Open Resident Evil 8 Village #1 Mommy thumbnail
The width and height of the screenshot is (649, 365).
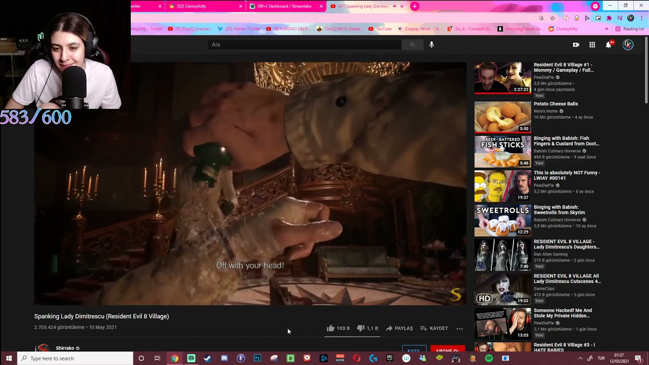coord(502,78)
